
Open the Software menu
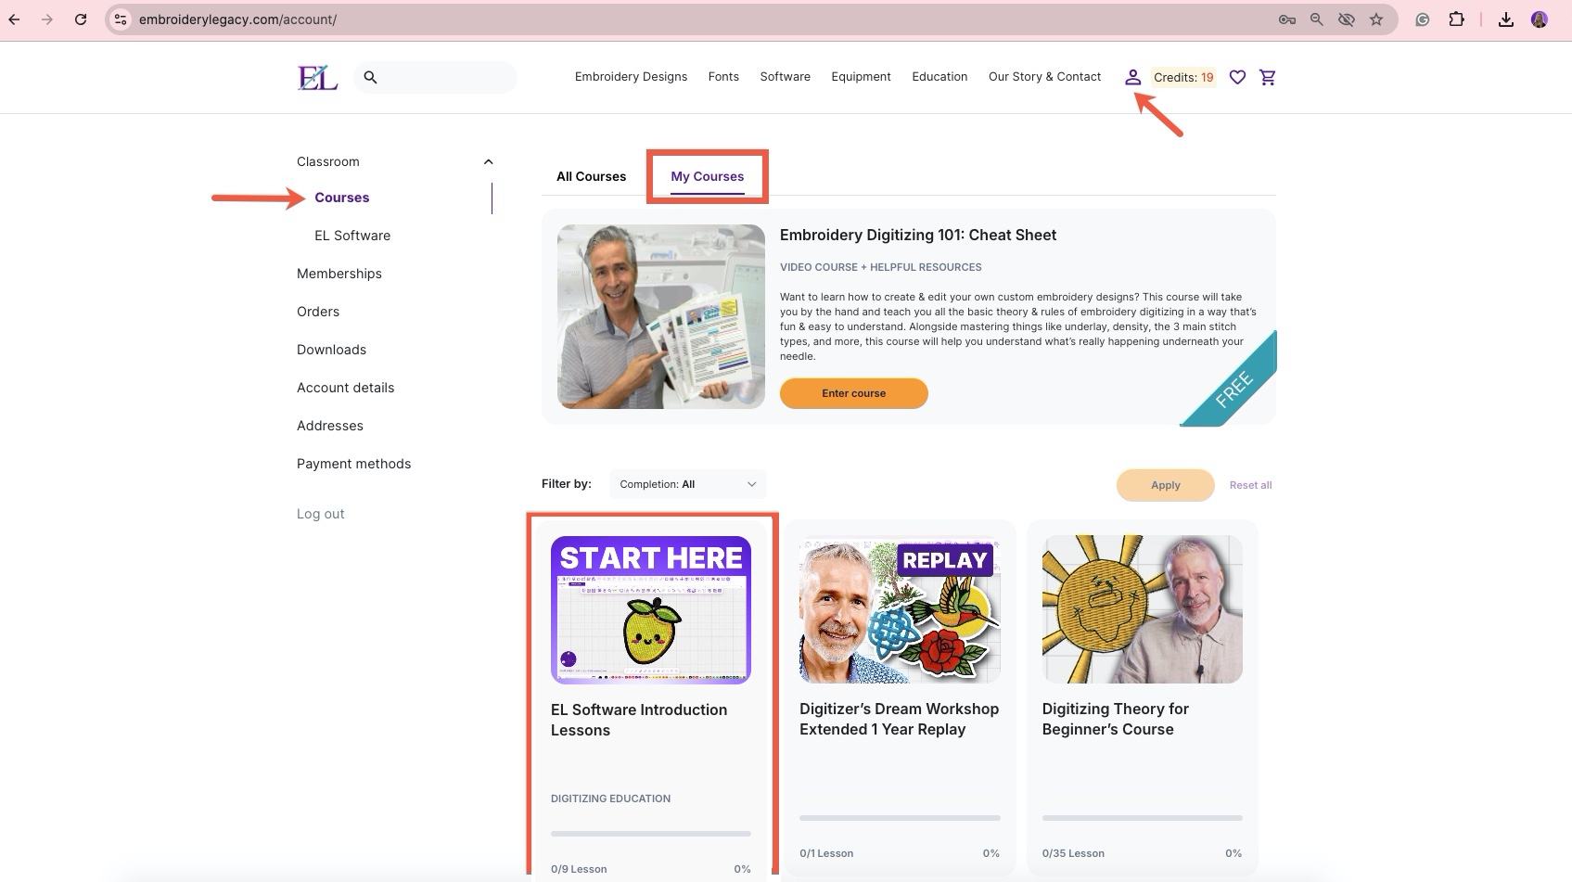(785, 77)
